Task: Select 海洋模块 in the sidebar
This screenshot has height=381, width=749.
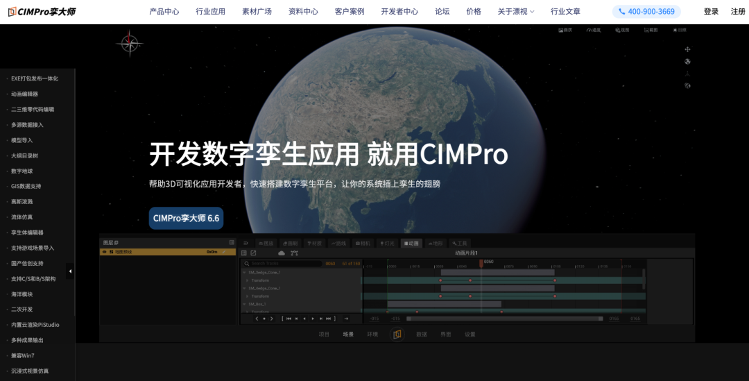Action: coord(22,294)
